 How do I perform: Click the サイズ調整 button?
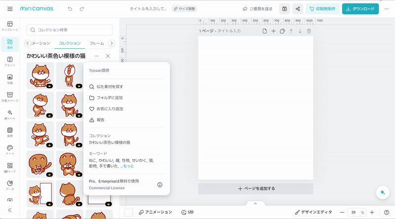(184, 9)
